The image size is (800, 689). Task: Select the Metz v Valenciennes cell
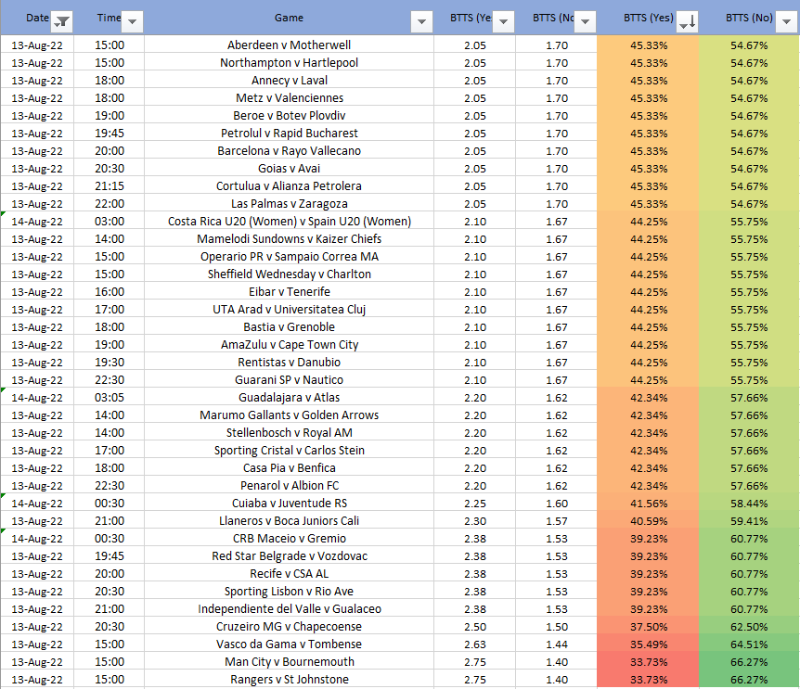(x=289, y=98)
